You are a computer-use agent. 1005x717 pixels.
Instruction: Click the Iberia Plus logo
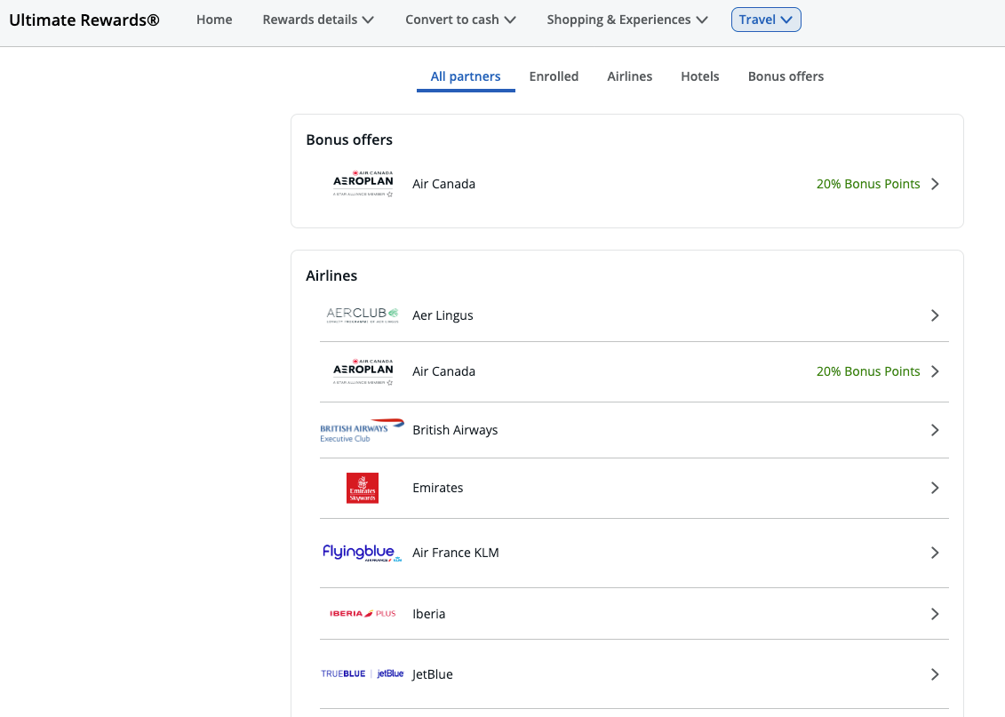pyautogui.click(x=363, y=614)
